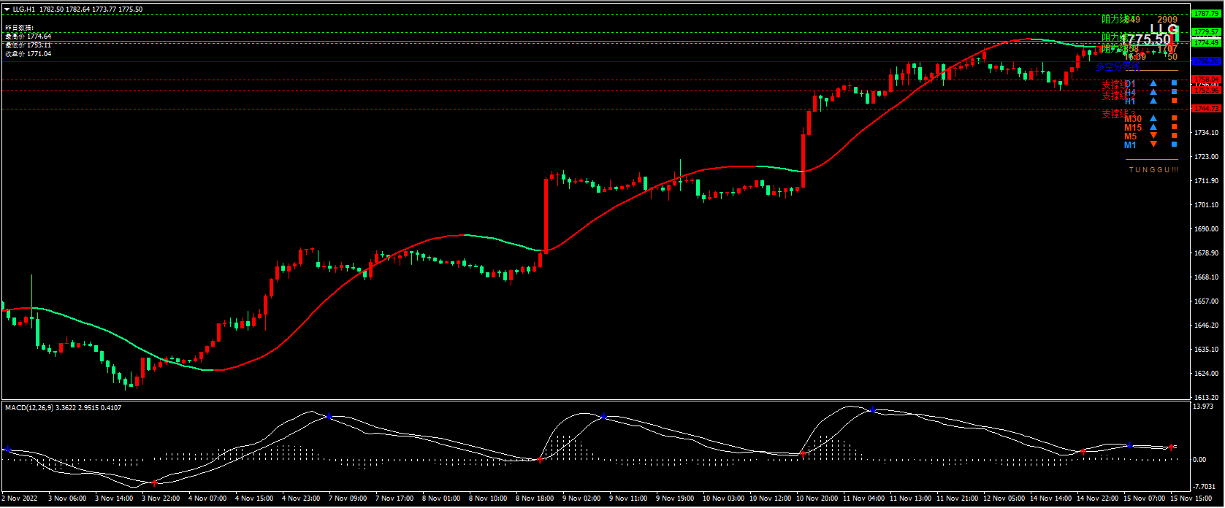Viewport: 1225px width, 508px height.
Task: Click the -7.701 MACD scale value
Action: point(1203,487)
